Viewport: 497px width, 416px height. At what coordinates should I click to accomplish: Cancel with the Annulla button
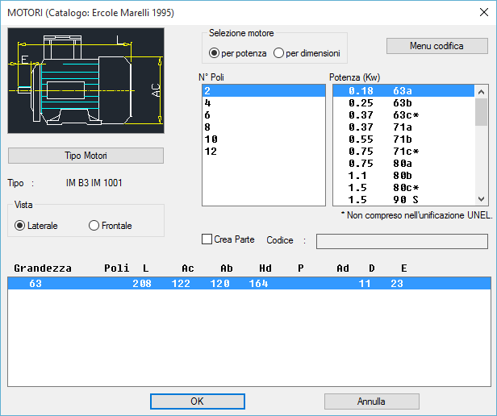click(x=371, y=401)
